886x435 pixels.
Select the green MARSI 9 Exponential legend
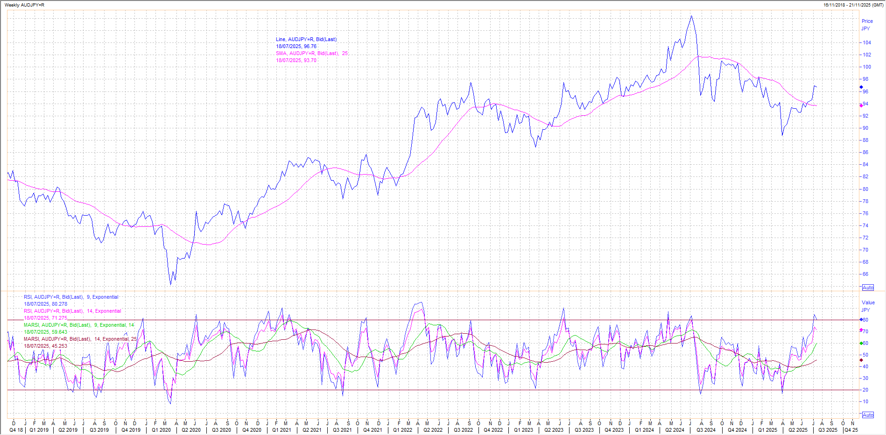click(79, 325)
